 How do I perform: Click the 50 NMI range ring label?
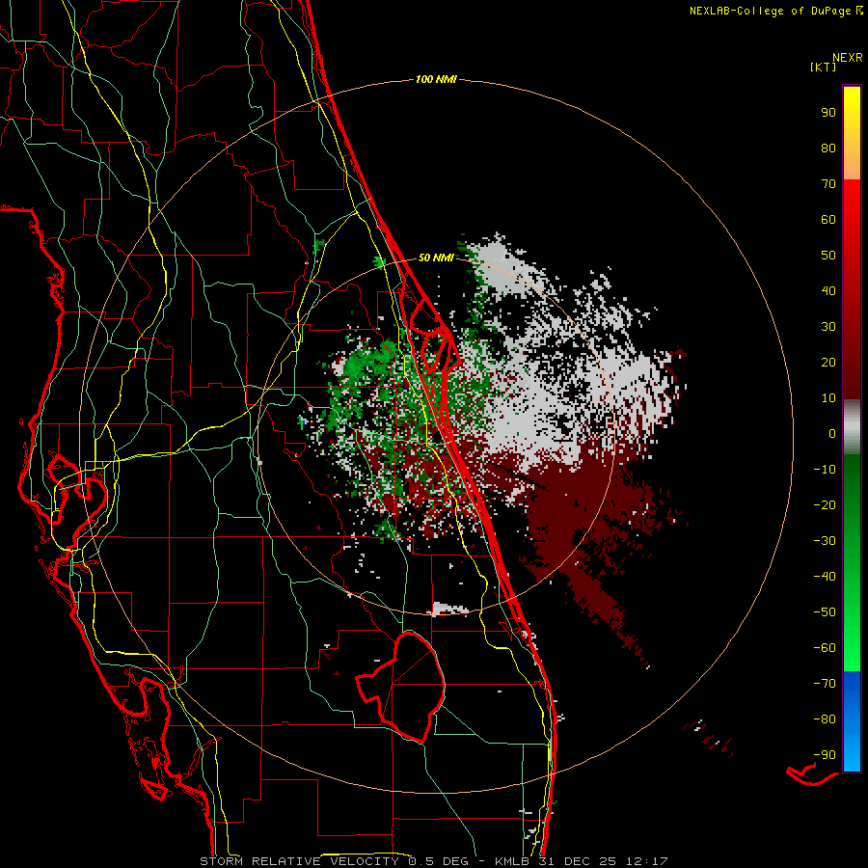[436, 258]
